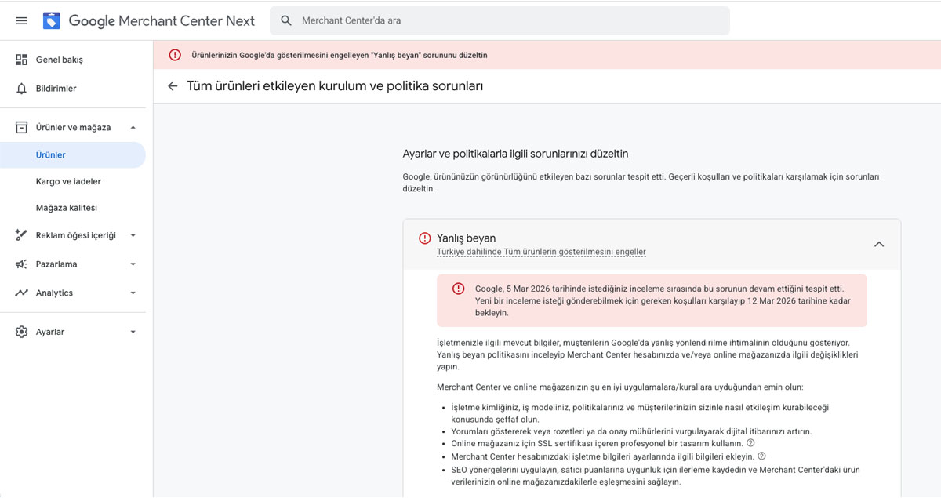The height and width of the screenshot is (498, 941).
Task: Click the Pazarlama megaphone icon
Action: coord(22,264)
